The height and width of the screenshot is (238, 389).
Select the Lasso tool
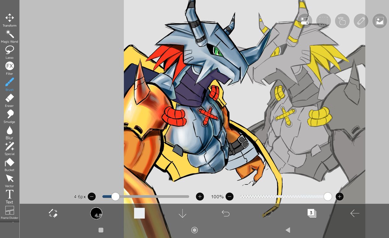[x=9, y=52]
